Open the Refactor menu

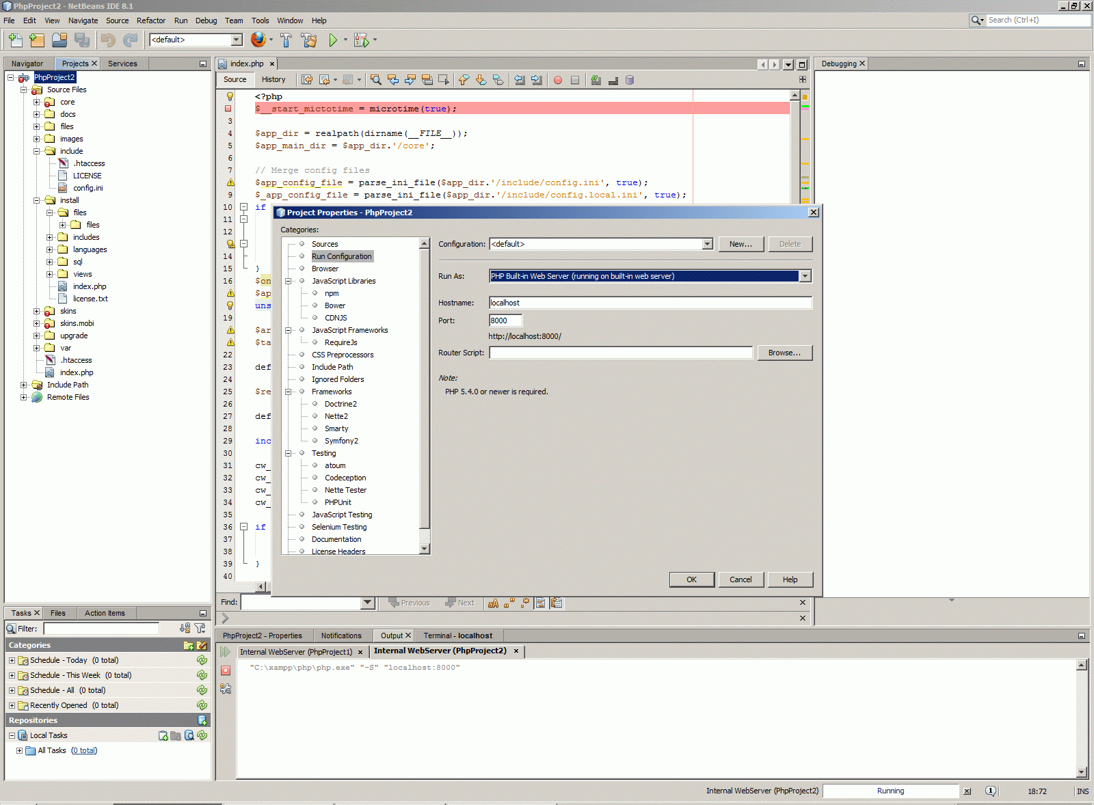(x=151, y=21)
